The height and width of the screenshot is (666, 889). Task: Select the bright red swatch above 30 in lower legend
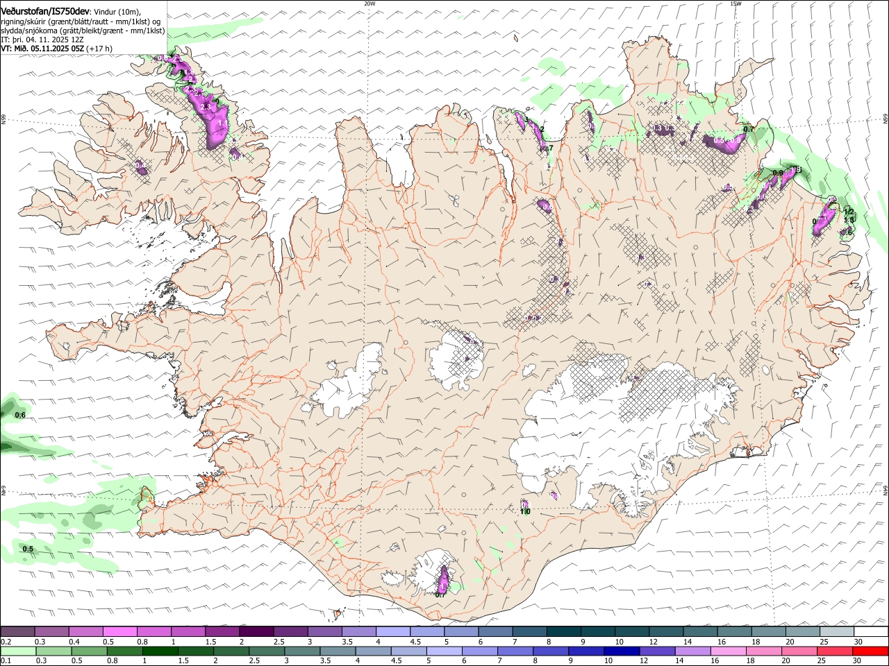pos(870,651)
